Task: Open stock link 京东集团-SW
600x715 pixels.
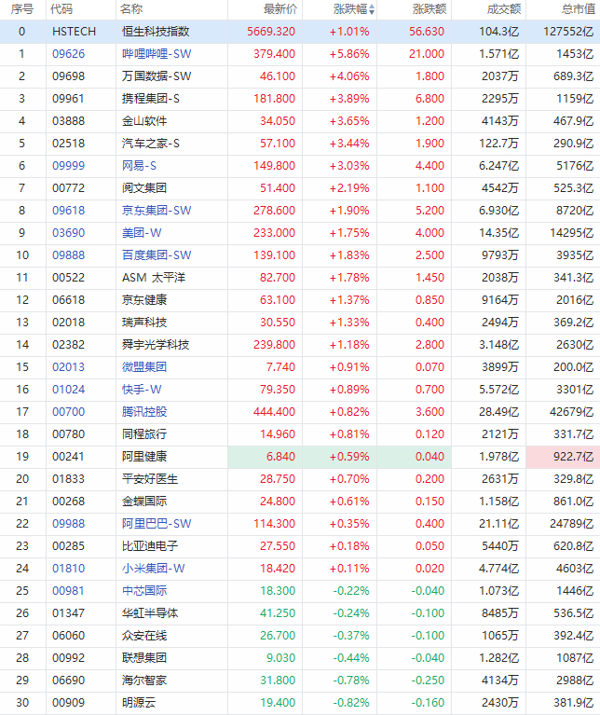Action: tap(157, 211)
